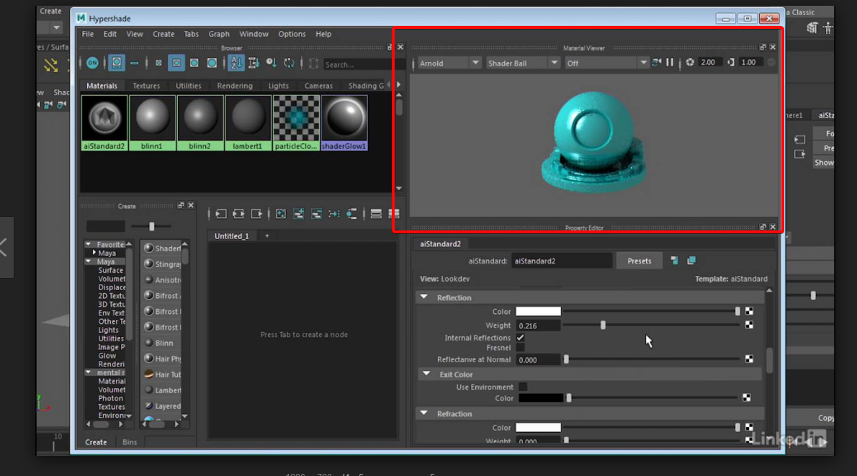857x476 pixels.
Task: Sort browser items by time
Action: (x=271, y=63)
